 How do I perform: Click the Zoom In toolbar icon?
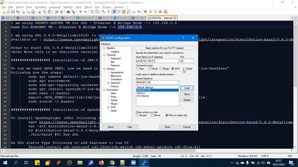tap(80, 12)
